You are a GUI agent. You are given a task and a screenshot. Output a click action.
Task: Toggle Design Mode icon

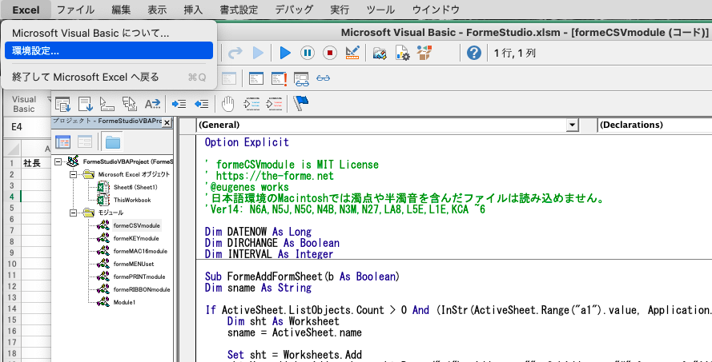tap(352, 53)
